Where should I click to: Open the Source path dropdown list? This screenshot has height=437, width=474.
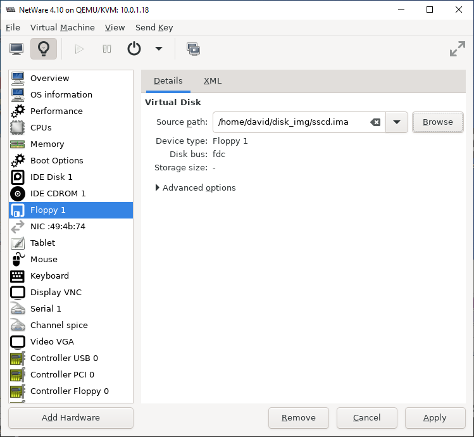click(x=396, y=122)
